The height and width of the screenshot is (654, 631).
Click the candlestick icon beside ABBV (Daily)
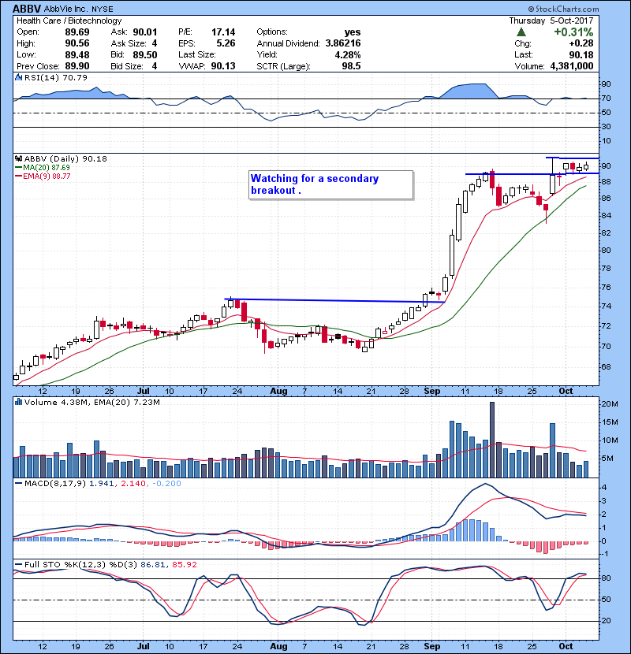18,158
